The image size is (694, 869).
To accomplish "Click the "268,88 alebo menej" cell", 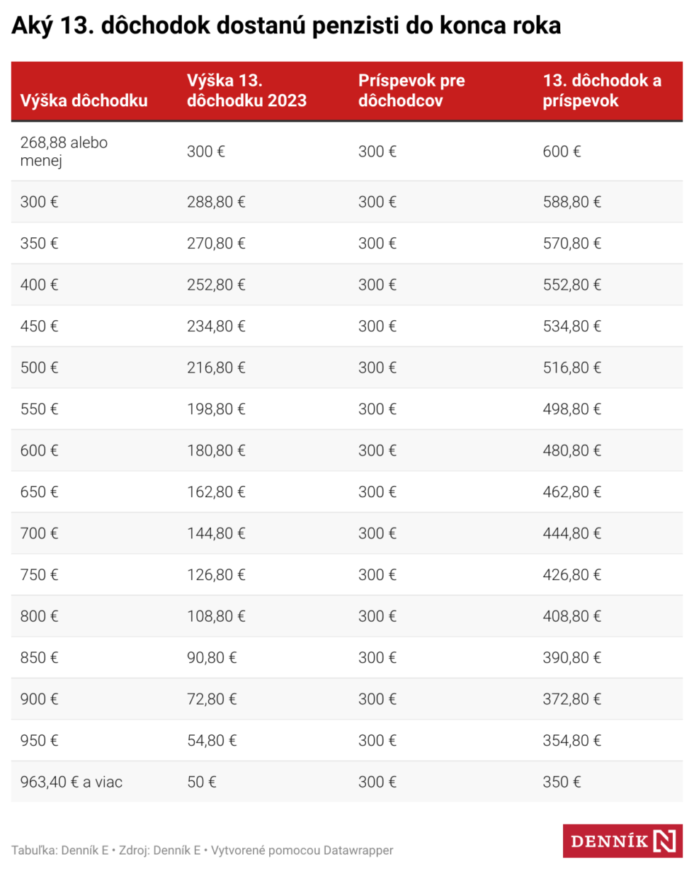I will click(x=64, y=152).
